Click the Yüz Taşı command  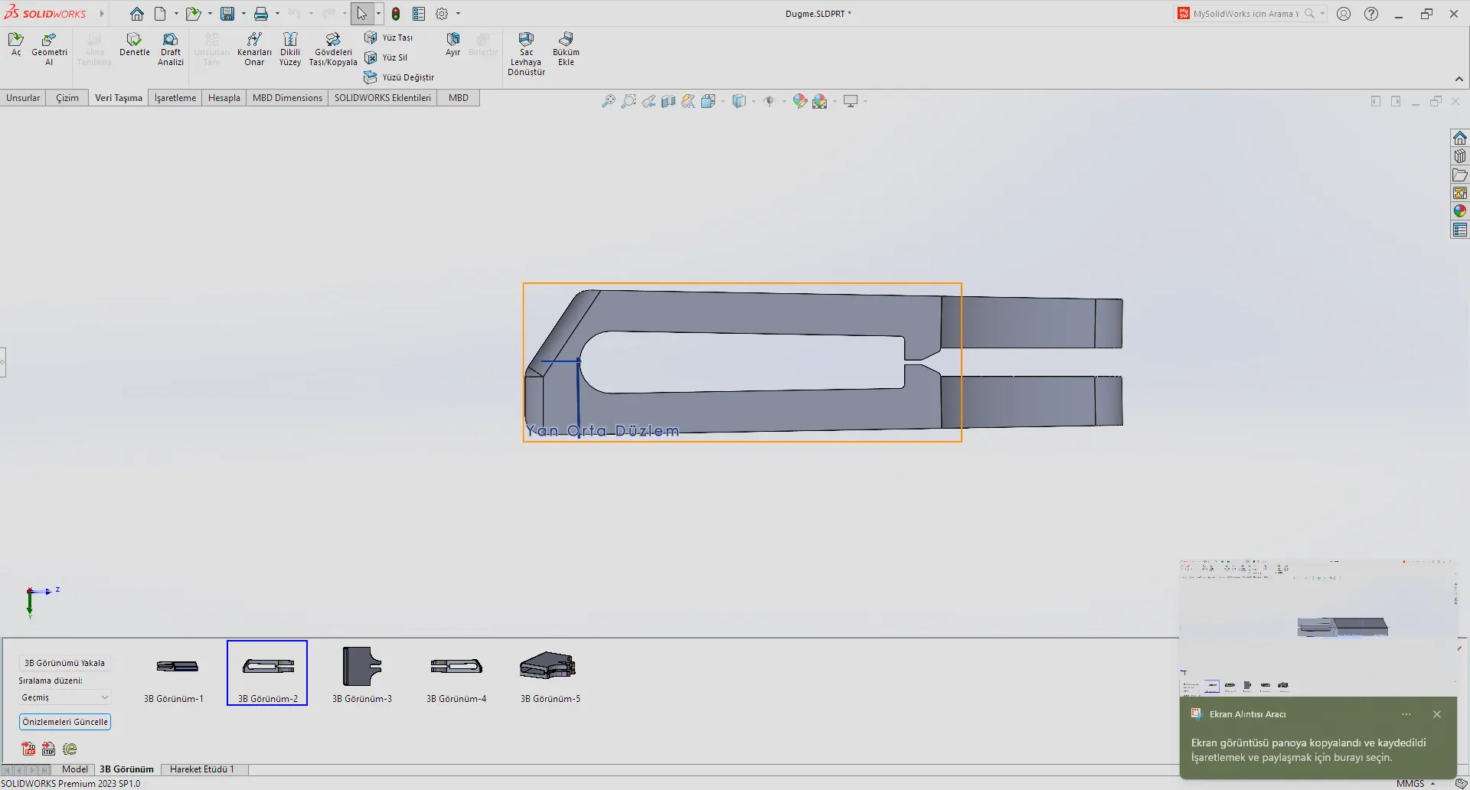[x=389, y=38]
